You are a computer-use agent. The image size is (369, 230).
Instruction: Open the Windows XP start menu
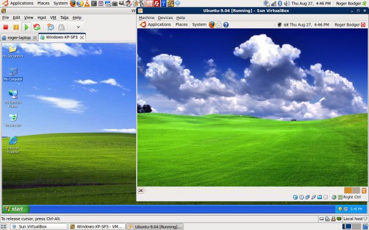[x=16, y=209]
